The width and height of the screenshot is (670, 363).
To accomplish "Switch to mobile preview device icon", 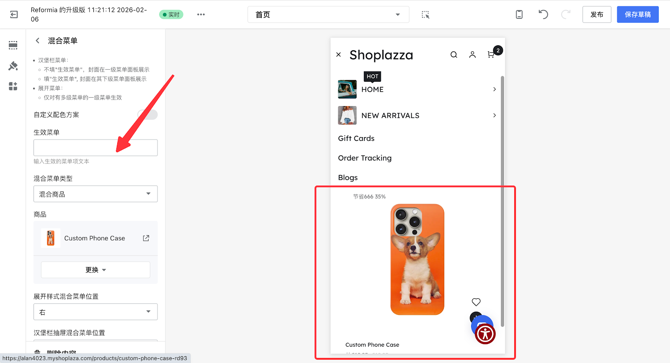I will coord(519,15).
